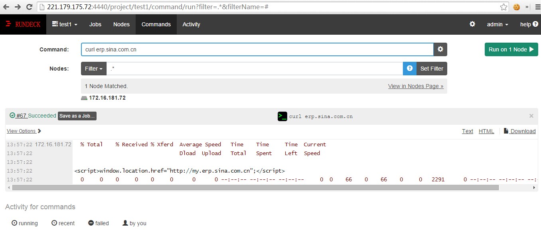Download the output log
The width and height of the screenshot is (541, 230).
tap(519, 131)
